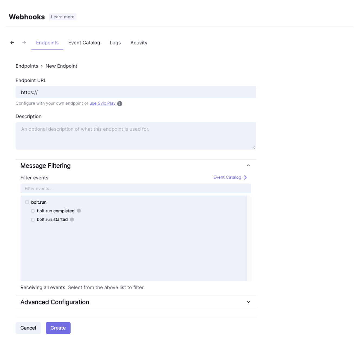Show info for bolt.run.started event
This screenshot has height=353, width=364.
72,220
